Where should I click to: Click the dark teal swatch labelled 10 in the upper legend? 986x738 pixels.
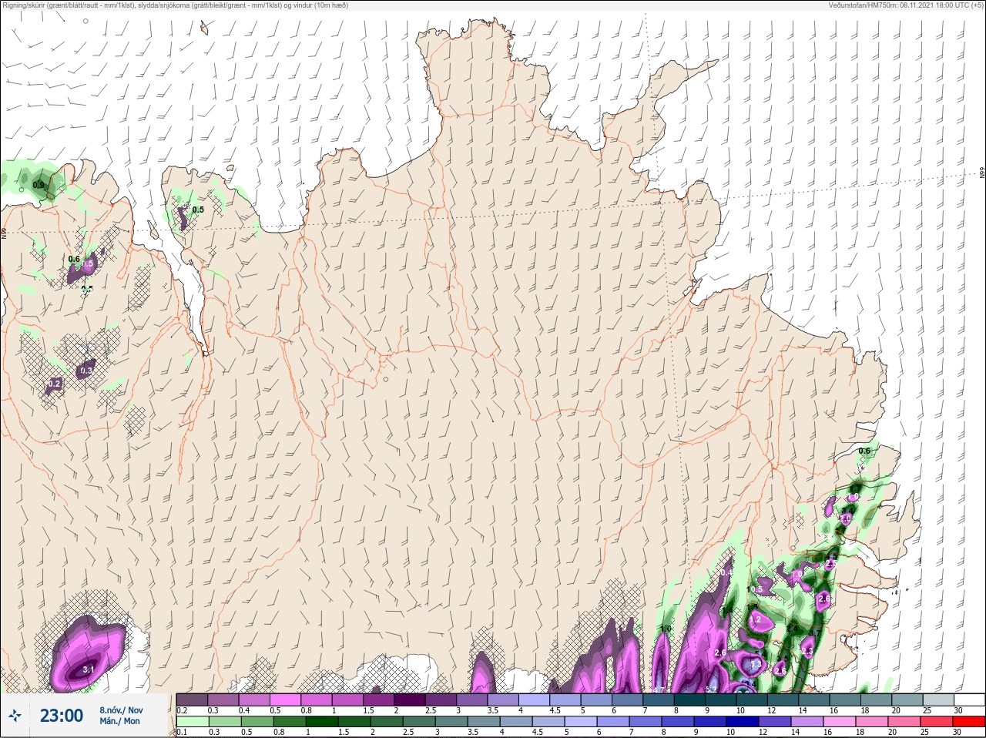tap(752, 699)
